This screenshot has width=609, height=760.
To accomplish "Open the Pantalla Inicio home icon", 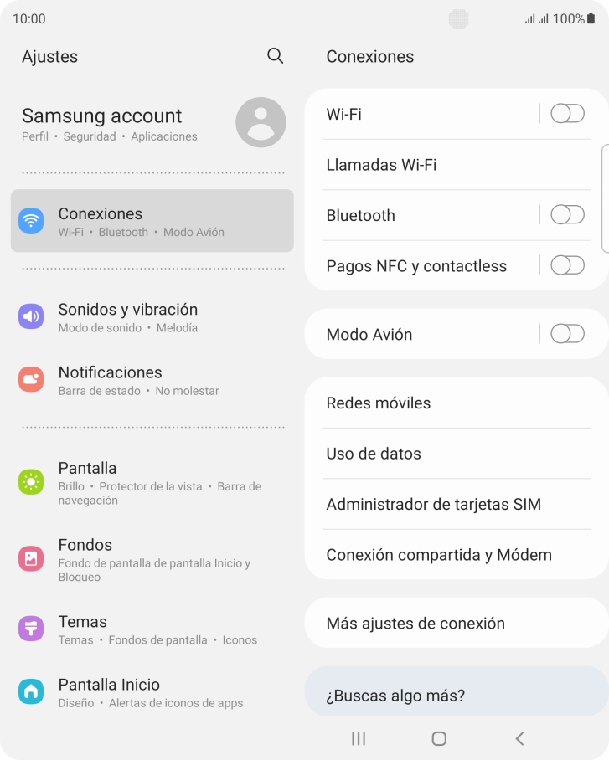I will (x=31, y=691).
